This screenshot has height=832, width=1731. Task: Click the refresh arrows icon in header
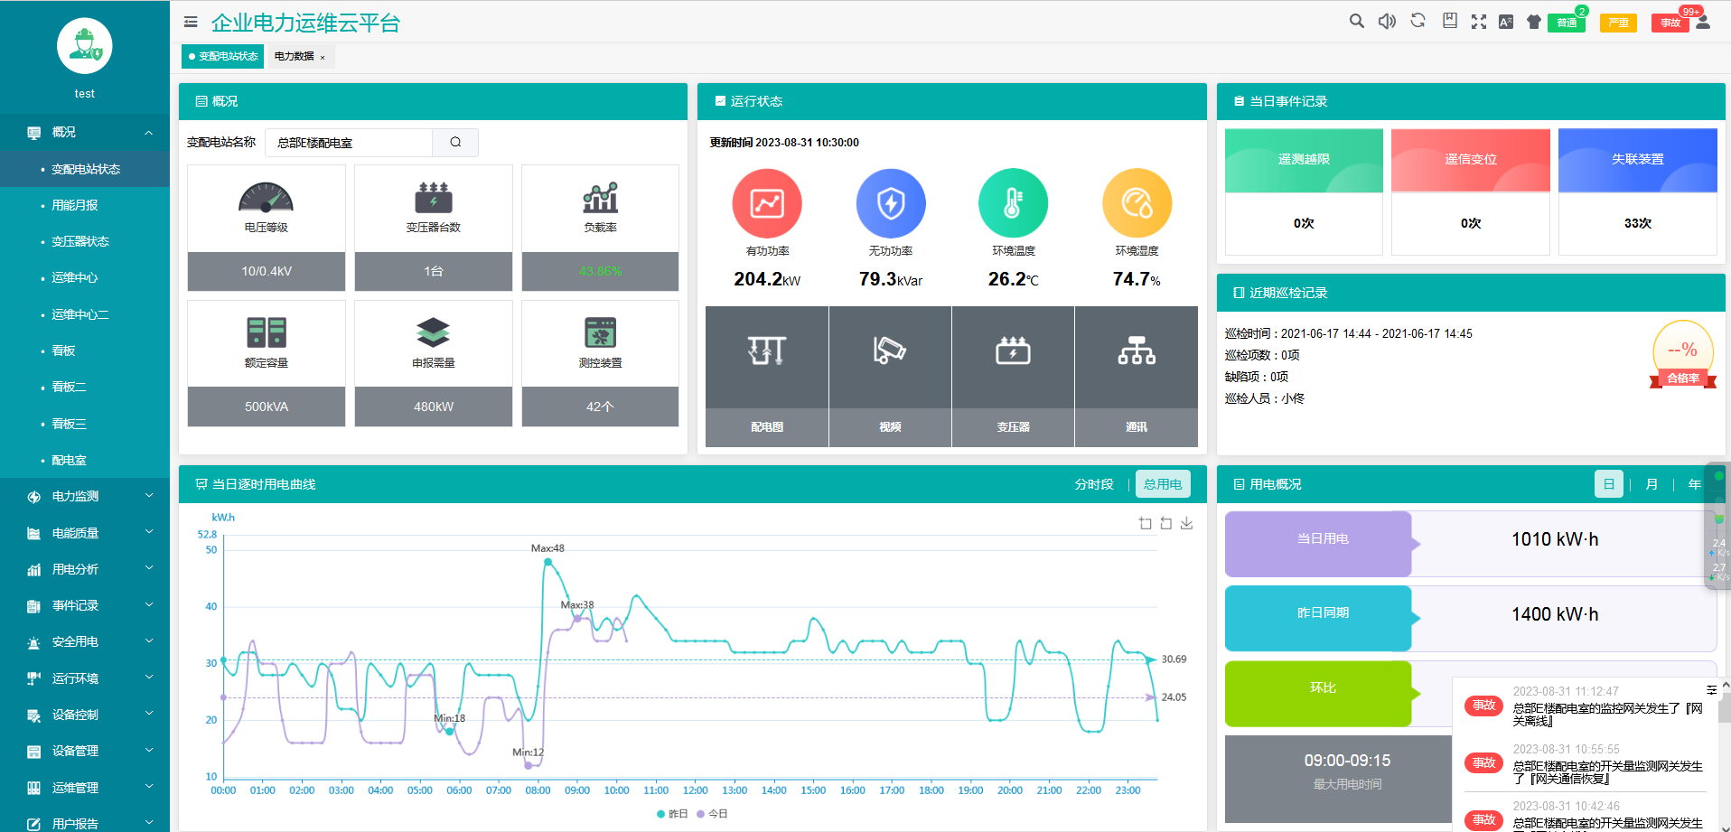pyautogui.click(x=1418, y=21)
